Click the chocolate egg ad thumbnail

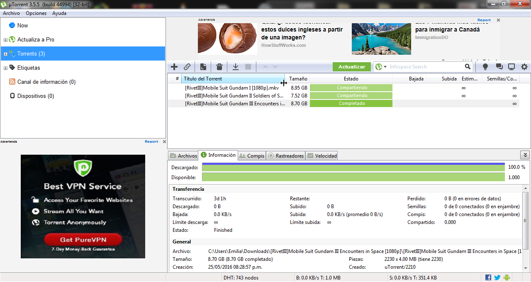coord(227,39)
